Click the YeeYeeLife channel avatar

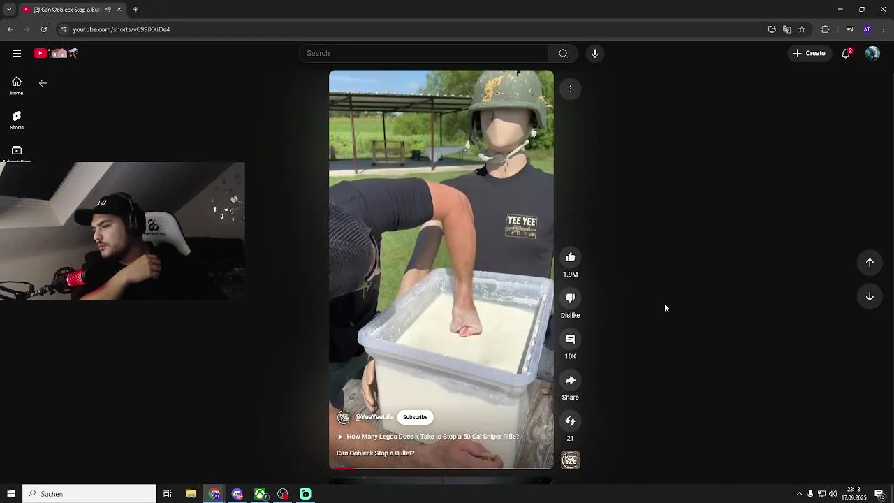pyautogui.click(x=344, y=417)
